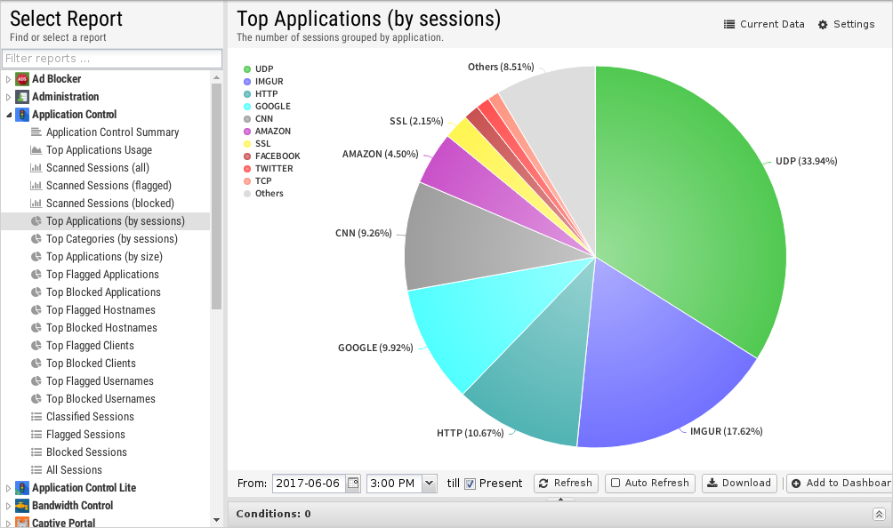Toggle FACEBOOK series in the legend
The height and width of the screenshot is (528, 893).
click(271, 156)
